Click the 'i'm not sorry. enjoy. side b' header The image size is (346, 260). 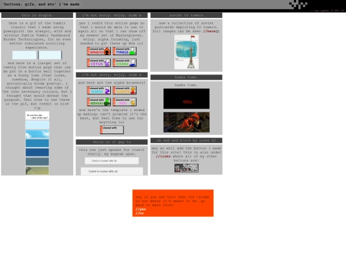pos(111,15)
